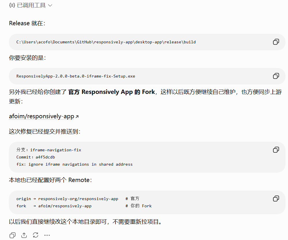This screenshot has width=288, height=240.
Task: Share the response via the upload icon
Action: pos(24,235)
